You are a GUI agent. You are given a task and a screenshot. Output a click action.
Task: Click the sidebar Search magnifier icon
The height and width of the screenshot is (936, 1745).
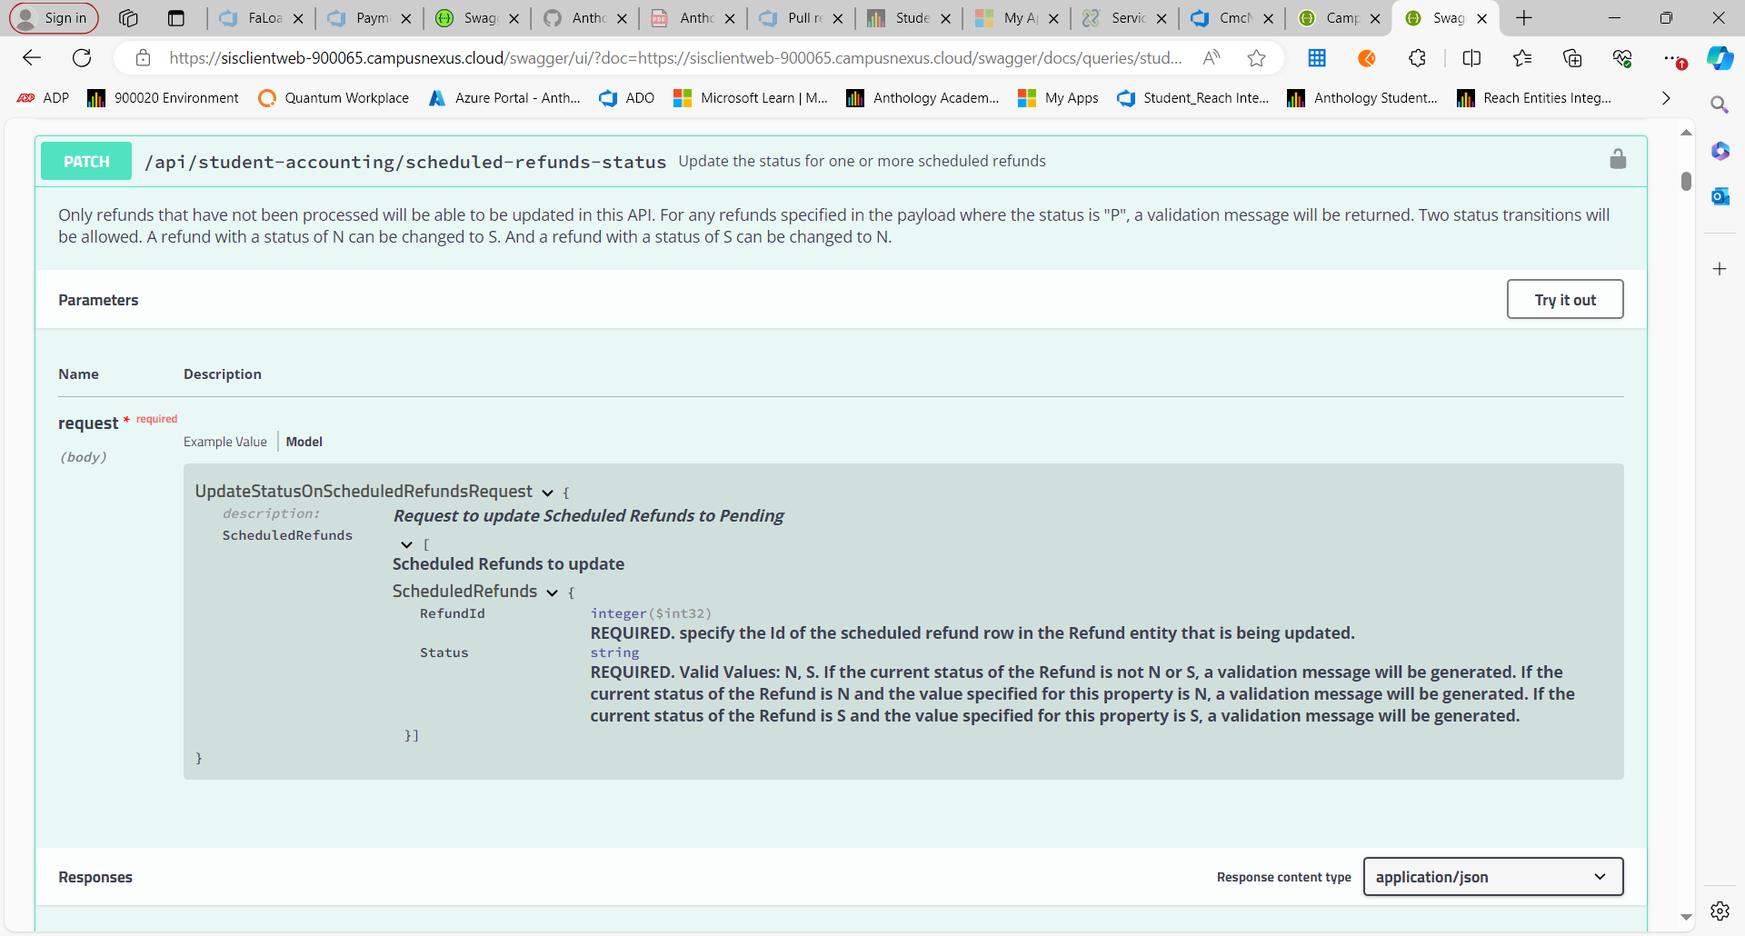1720,105
